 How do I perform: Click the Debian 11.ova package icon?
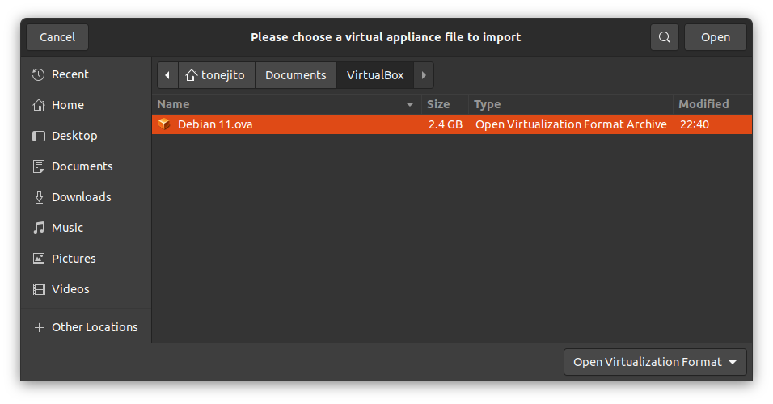pos(164,124)
